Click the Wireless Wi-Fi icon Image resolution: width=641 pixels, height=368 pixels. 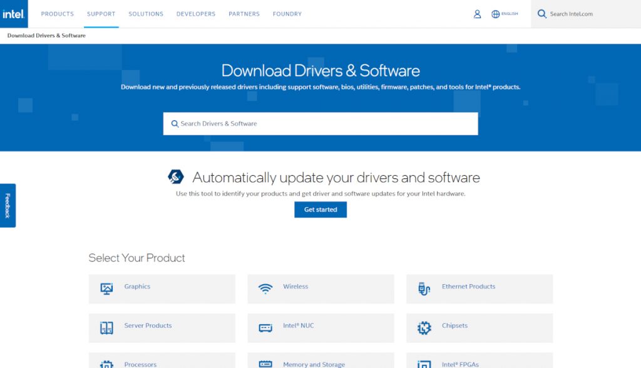pyautogui.click(x=265, y=289)
